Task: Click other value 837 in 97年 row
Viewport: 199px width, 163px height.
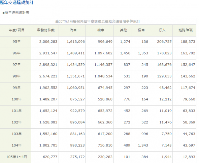Action: [127, 65]
